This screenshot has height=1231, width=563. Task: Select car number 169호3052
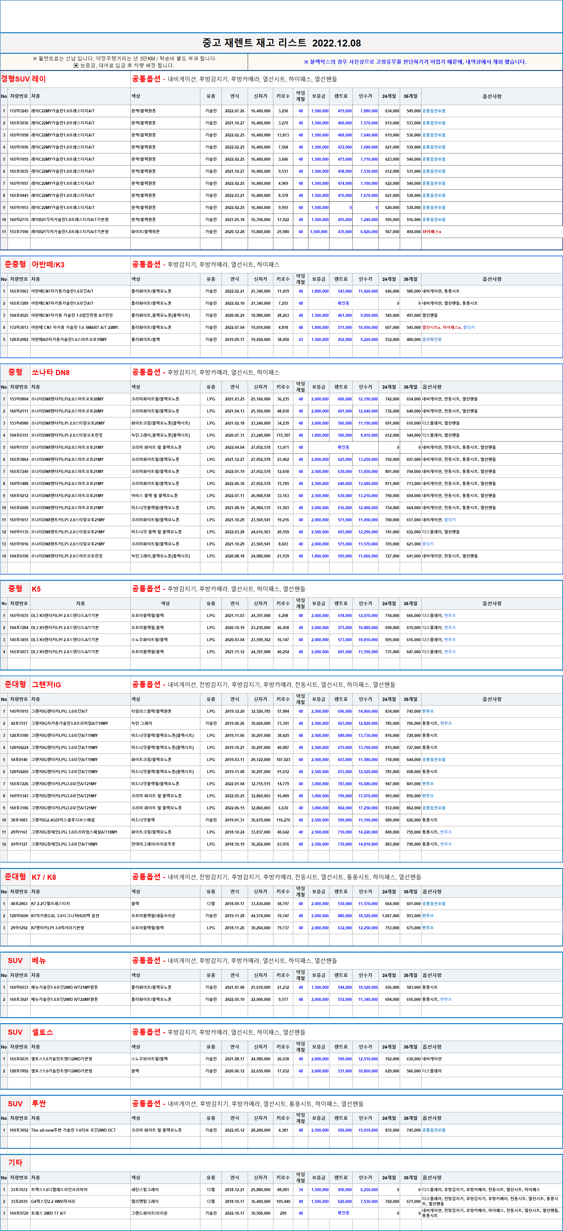[19, 1130]
